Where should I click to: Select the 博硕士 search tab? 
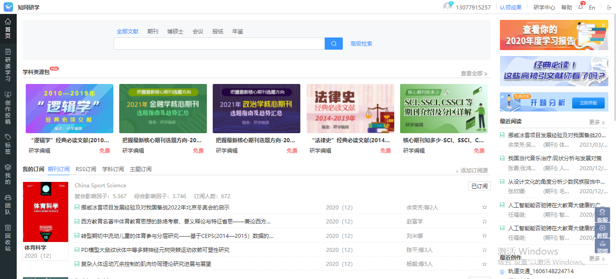pos(175,31)
